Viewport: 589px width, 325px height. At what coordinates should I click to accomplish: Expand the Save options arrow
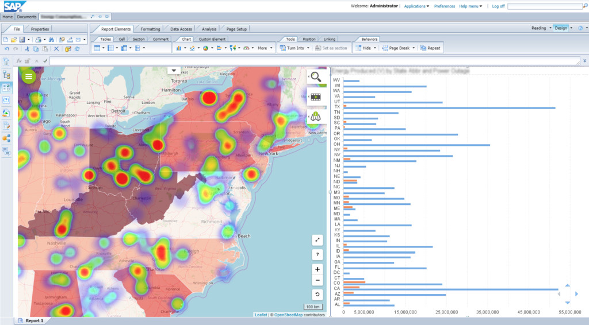[x=29, y=40]
